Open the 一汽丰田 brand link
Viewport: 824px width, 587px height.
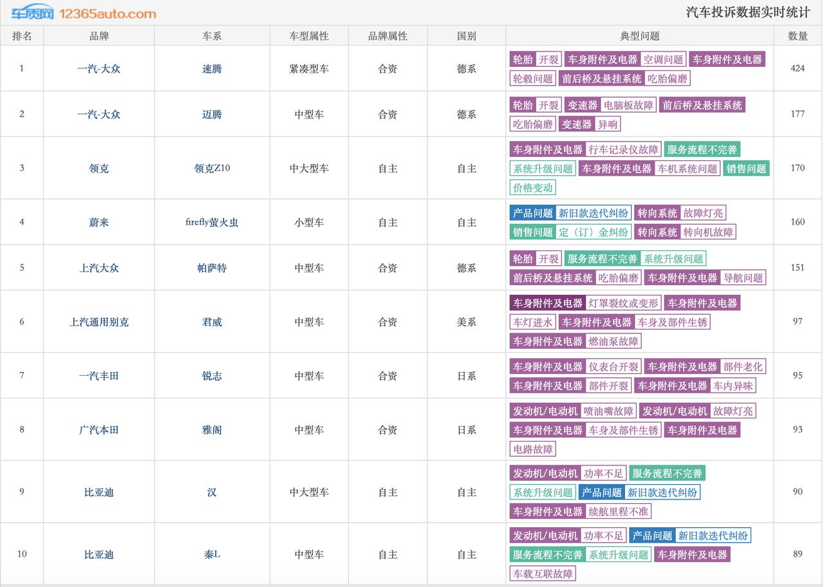[99, 376]
